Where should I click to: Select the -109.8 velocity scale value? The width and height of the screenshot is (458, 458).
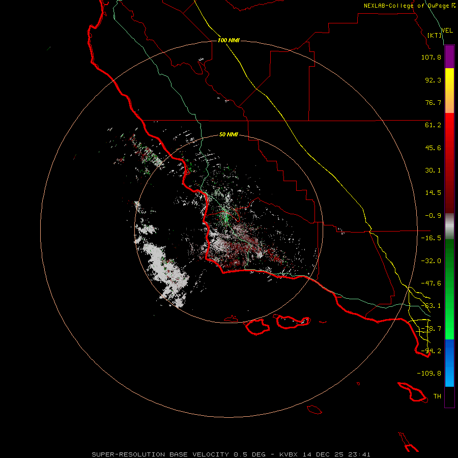(x=429, y=374)
